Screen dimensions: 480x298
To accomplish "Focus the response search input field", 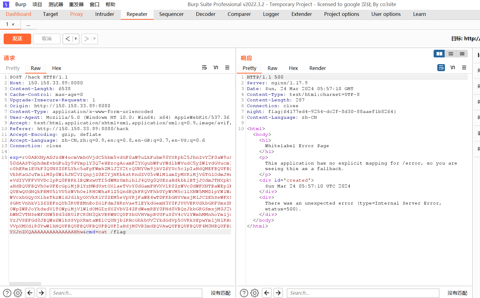I will point(363,293).
